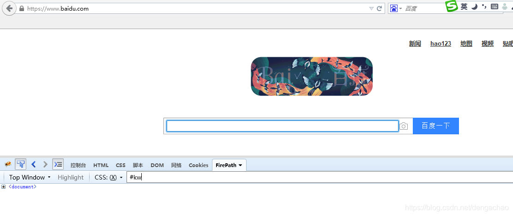Open the Firebug command line icon
513x216 pixels.
(58, 164)
